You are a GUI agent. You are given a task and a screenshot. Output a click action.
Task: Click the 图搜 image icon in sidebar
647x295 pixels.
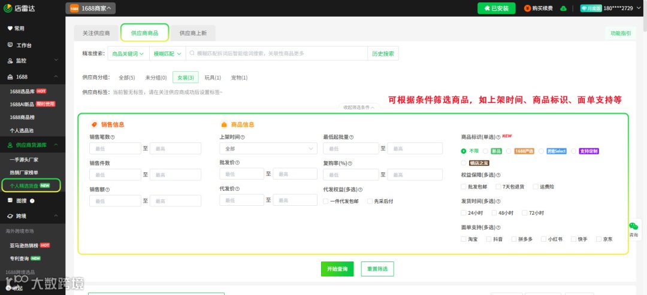pyautogui.click(x=10, y=200)
